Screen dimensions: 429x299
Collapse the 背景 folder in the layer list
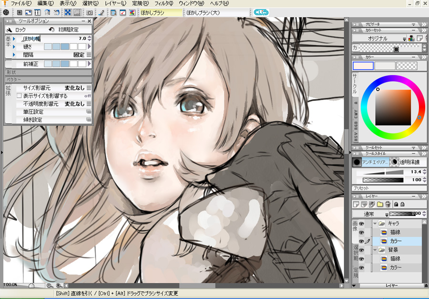(x=375, y=250)
